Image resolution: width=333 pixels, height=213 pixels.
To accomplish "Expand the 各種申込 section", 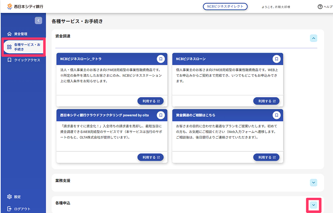I will pos(314,205).
